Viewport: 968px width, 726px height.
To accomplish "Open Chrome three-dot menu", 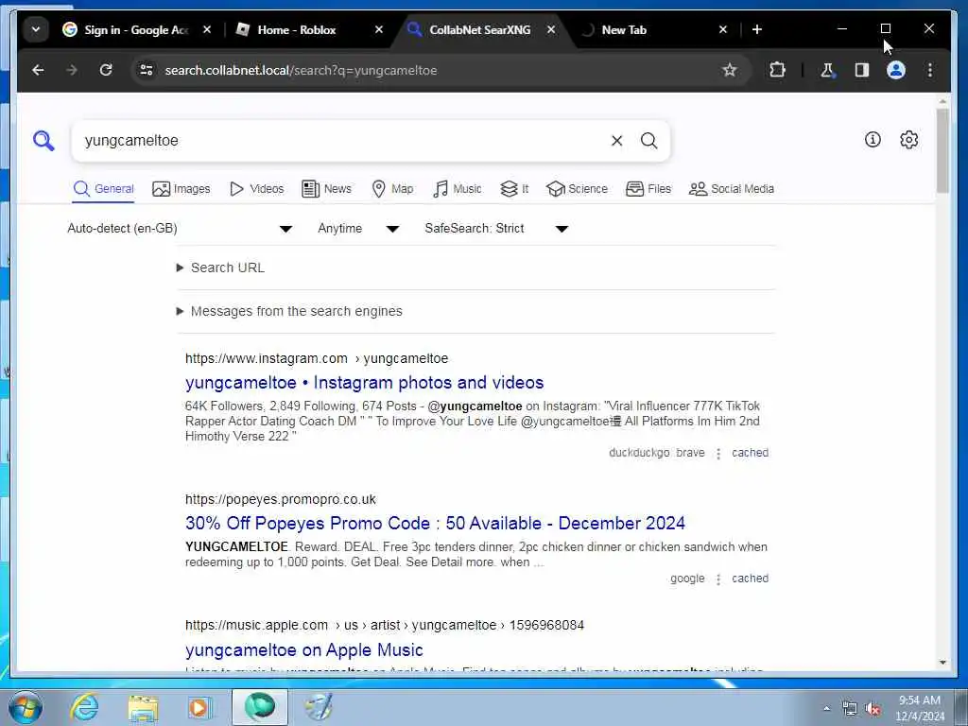I will (x=930, y=70).
